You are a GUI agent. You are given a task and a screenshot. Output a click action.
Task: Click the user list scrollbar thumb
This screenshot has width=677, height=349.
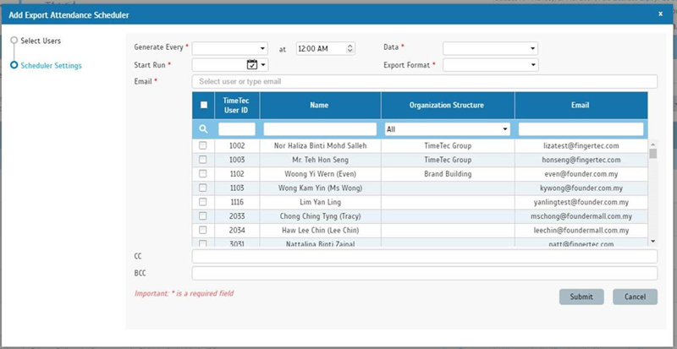pyautogui.click(x=652, y=154)
